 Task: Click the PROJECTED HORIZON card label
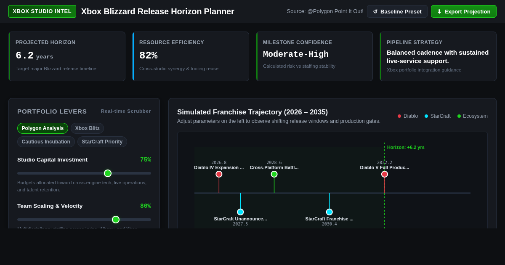pyautogui.click(x=45, y=42)
